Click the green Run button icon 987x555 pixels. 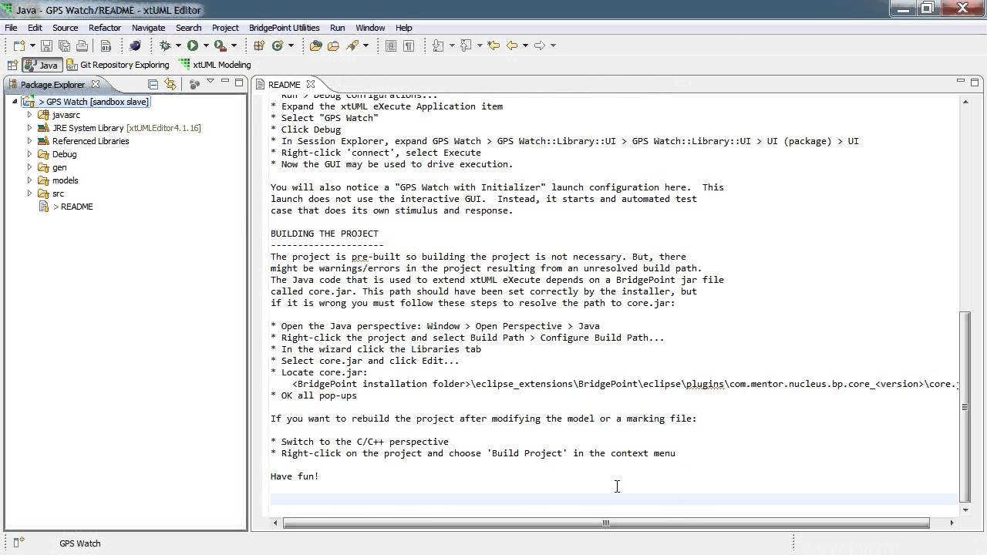pyautogui.click(x=193, y=45)
